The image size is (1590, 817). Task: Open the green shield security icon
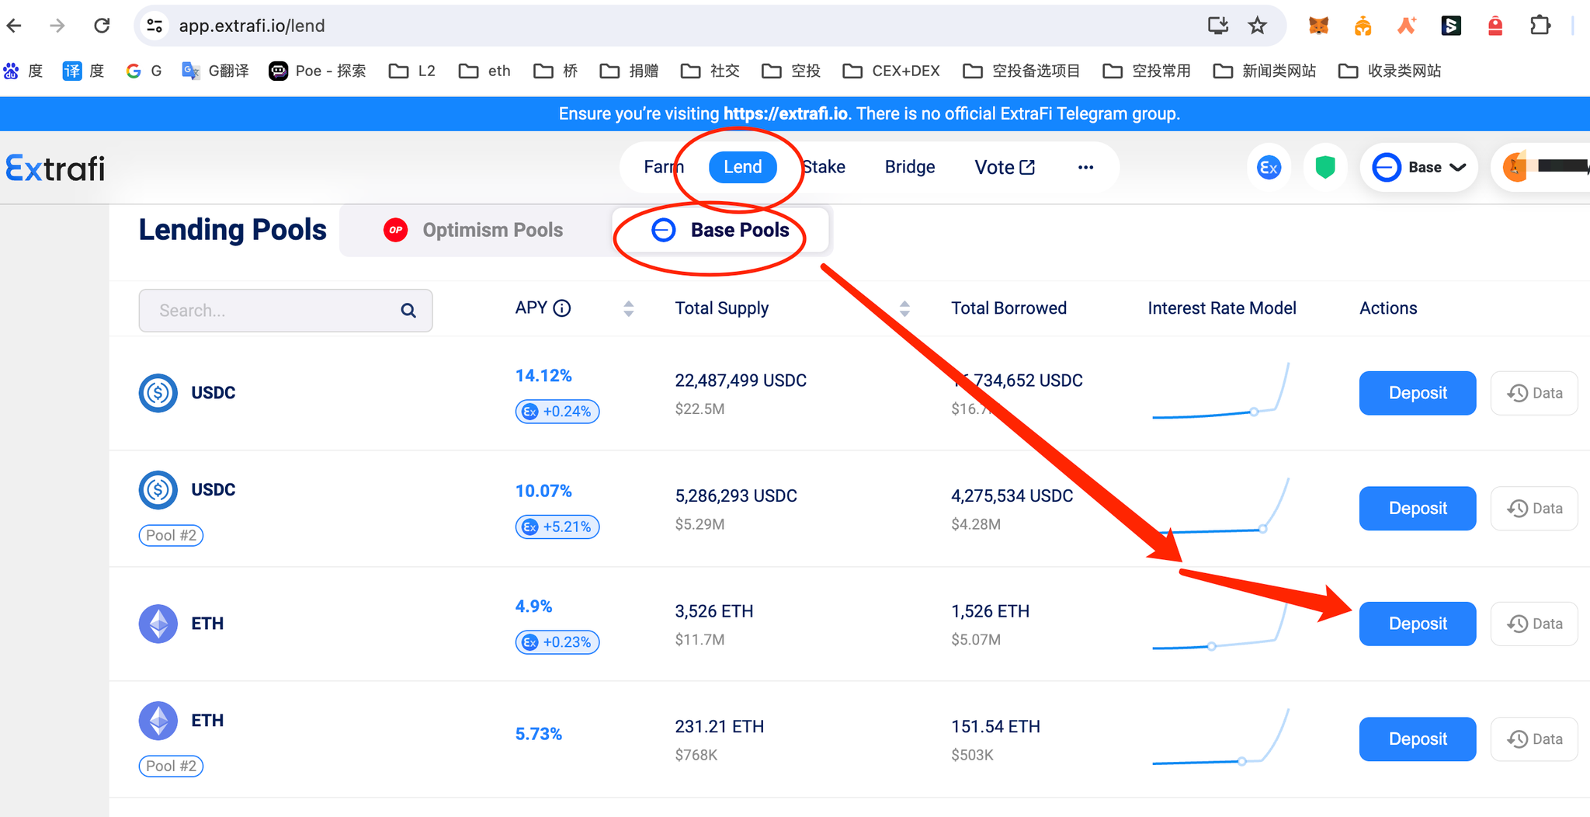1324,167
